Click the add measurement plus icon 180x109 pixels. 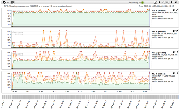pos(4,2)
